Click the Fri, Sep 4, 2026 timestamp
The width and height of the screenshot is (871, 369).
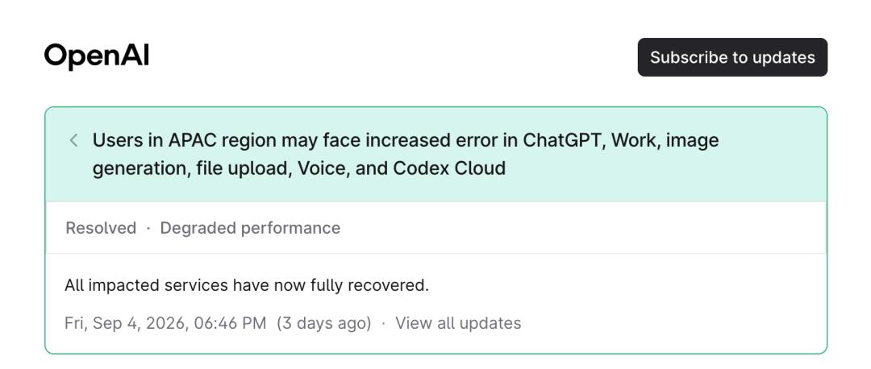[x=126, y=323]
